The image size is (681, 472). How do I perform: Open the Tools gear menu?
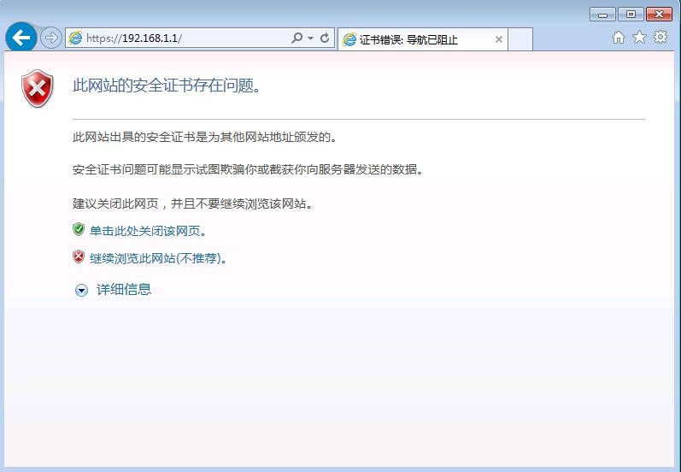tap(660, 37)
